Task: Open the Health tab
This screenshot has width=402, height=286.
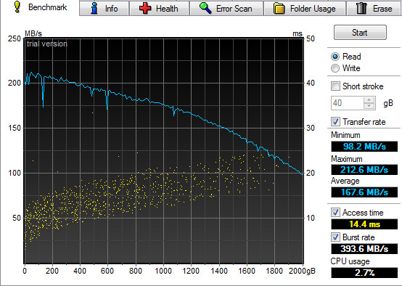Action: click(x=159, y=8)
